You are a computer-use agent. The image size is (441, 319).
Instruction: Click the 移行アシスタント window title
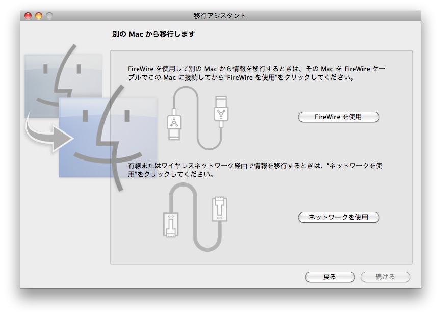pos(220,16)
